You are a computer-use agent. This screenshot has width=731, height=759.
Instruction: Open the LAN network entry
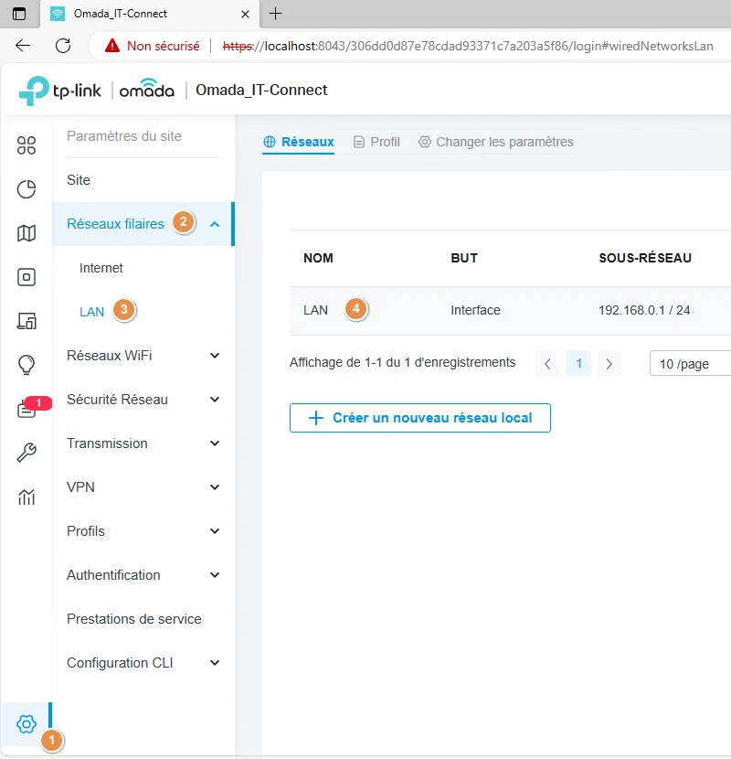(x=315, y=310)
